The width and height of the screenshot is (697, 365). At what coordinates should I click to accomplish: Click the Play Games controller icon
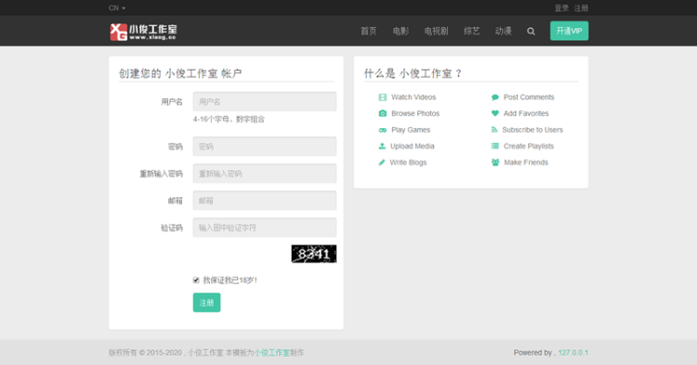[x=382, y=130]
